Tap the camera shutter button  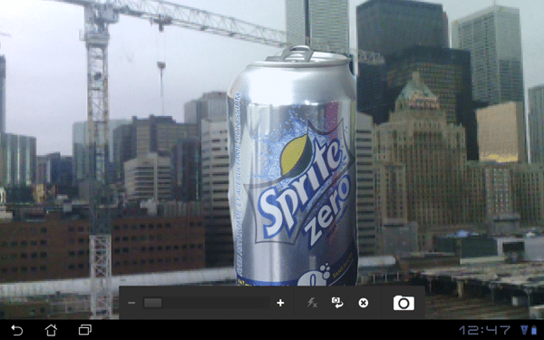(x=403, y=303)
